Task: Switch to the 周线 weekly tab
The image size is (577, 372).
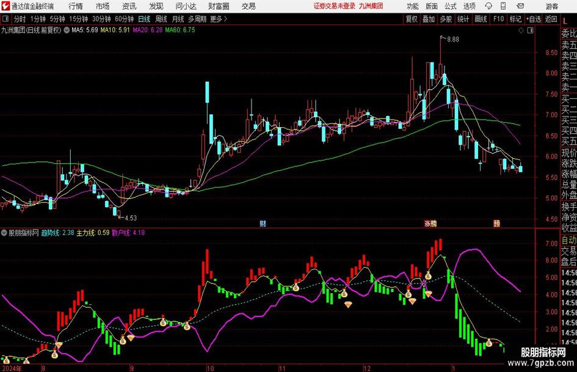Action: [x=161, y=19]
